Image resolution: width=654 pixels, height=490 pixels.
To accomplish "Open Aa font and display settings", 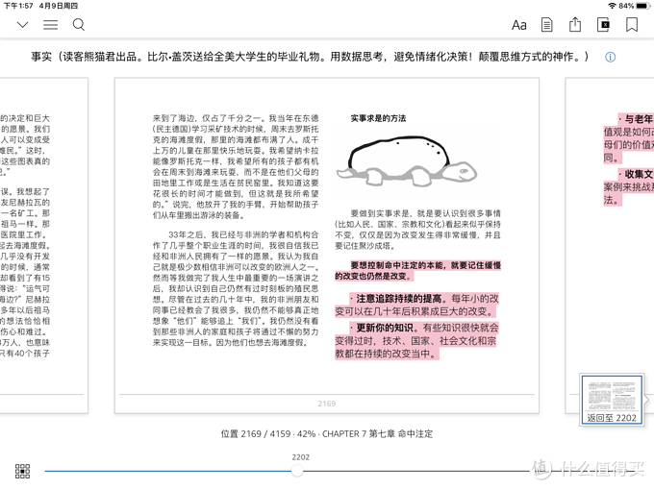I will (518, 25).
